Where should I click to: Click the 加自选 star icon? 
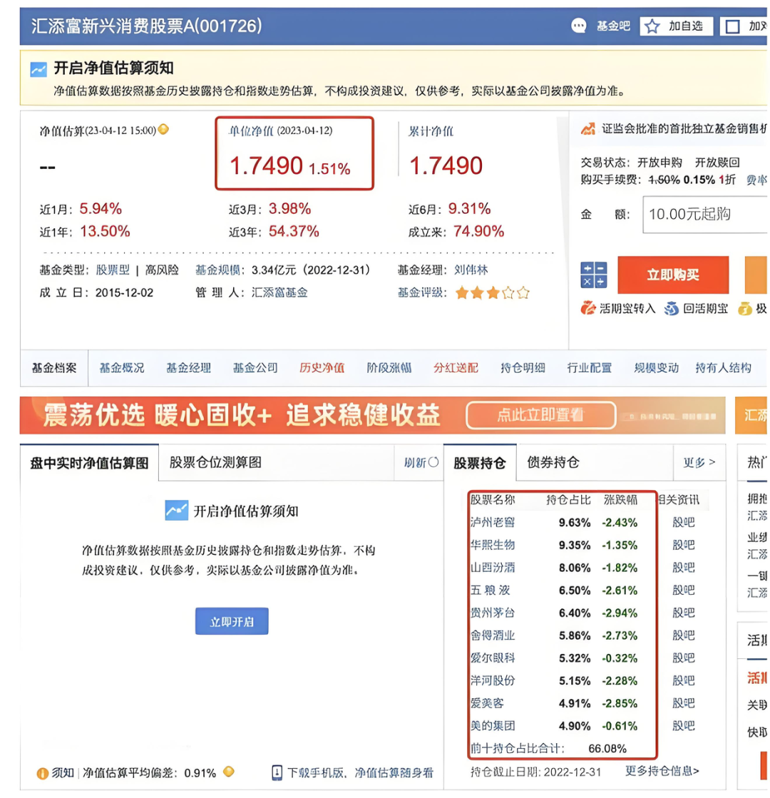tap(652, 26)
